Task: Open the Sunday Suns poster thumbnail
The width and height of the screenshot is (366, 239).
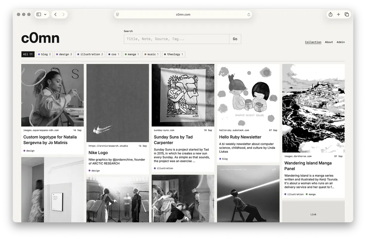Action: pyautogui.click(x=183, y=95)
